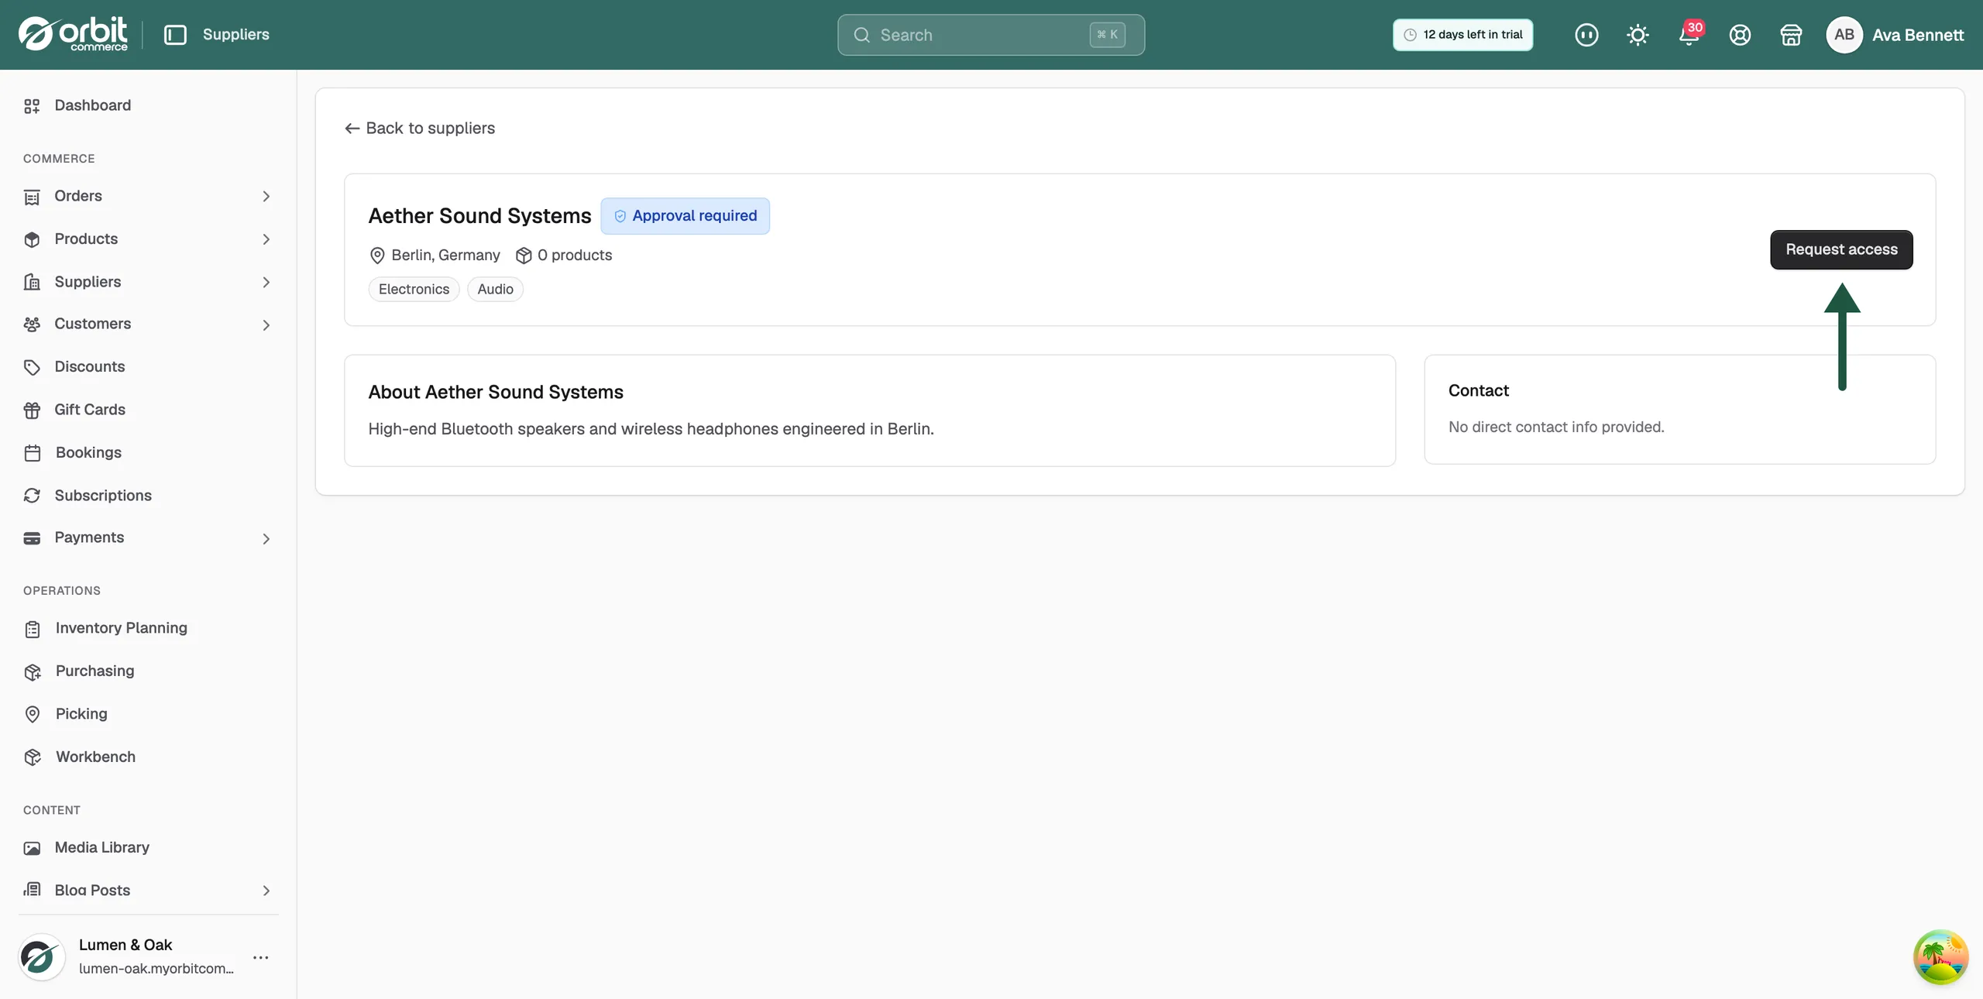Expand the Customers submenu chevron
Image resolution: width=1983 pixels, height=999 pixels.
click(266, 324)
